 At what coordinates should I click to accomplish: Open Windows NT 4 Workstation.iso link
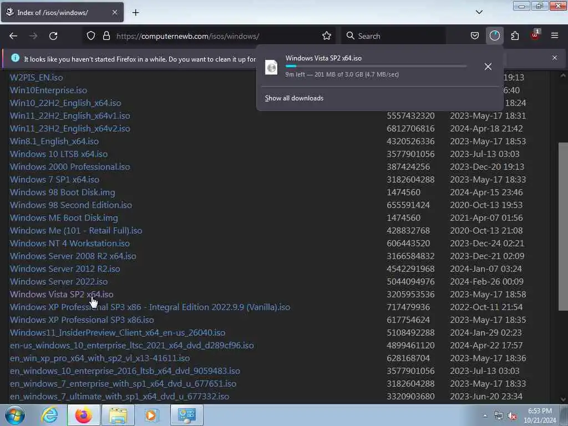[69, 243]
